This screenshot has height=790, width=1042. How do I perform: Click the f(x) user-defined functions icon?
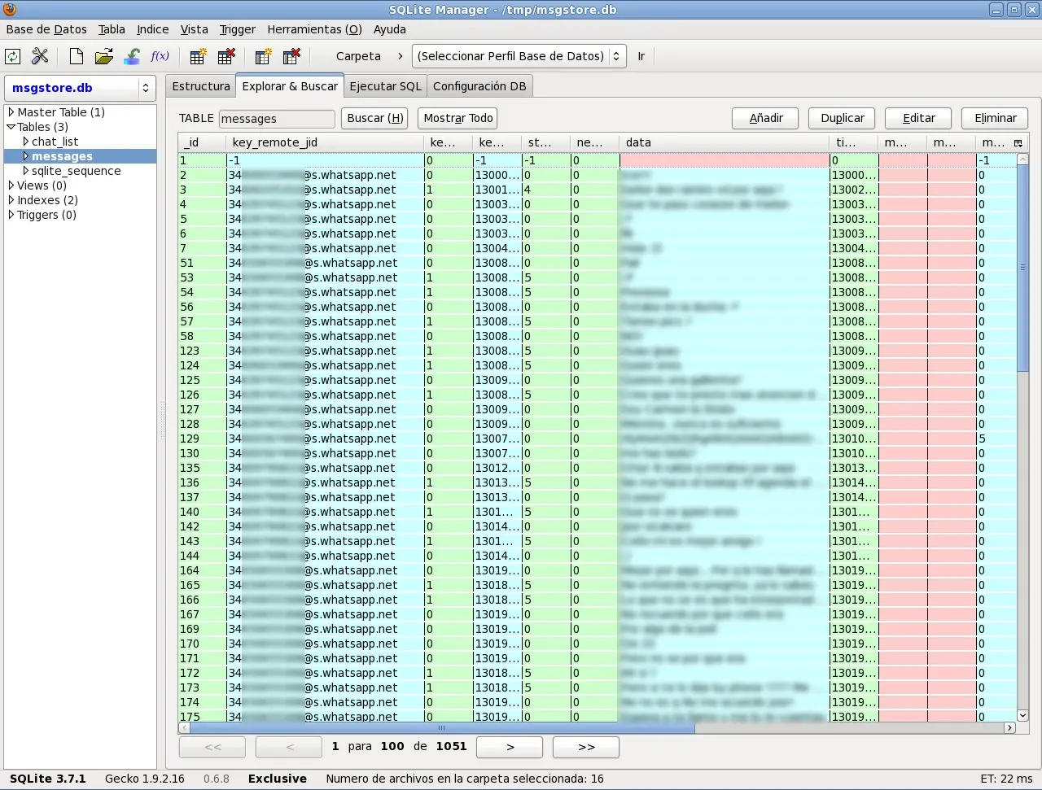click(x=160, y=56)
